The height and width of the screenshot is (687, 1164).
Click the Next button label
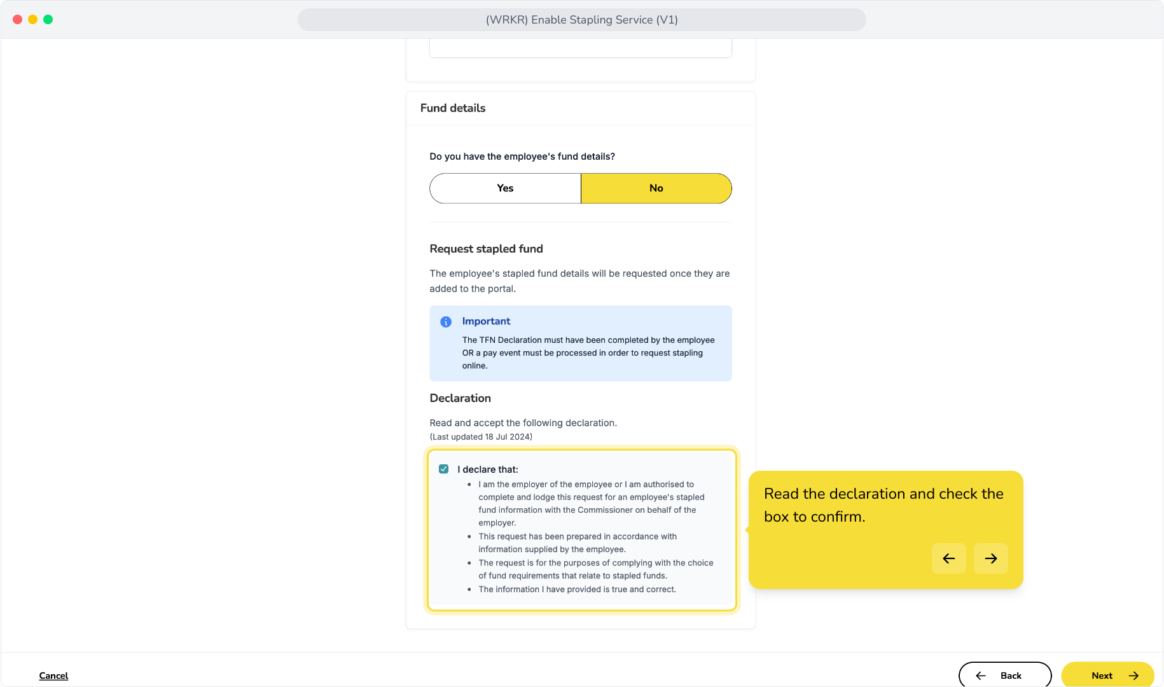(1102, 676)
